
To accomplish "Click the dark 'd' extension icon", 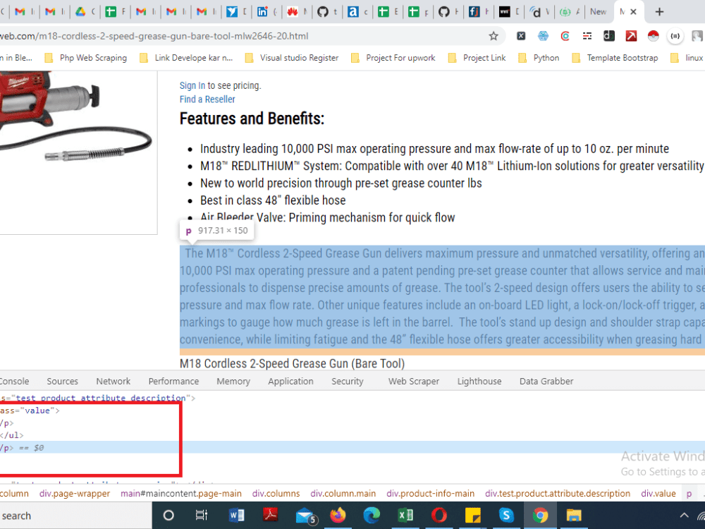I will 609,36.
